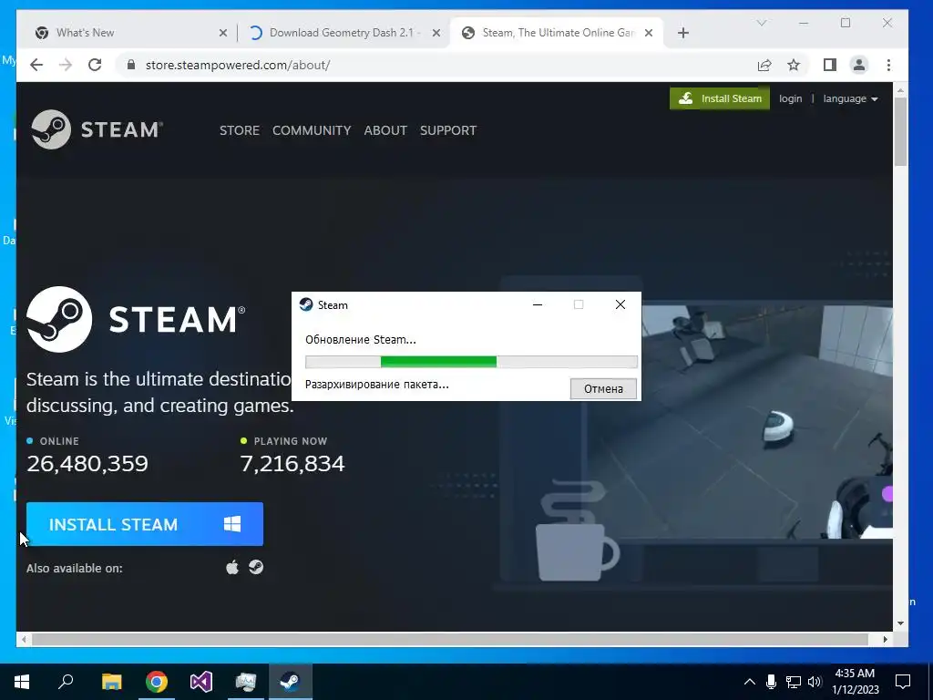
Task: Close the Steam updater dialog
Action: (620, 304)
